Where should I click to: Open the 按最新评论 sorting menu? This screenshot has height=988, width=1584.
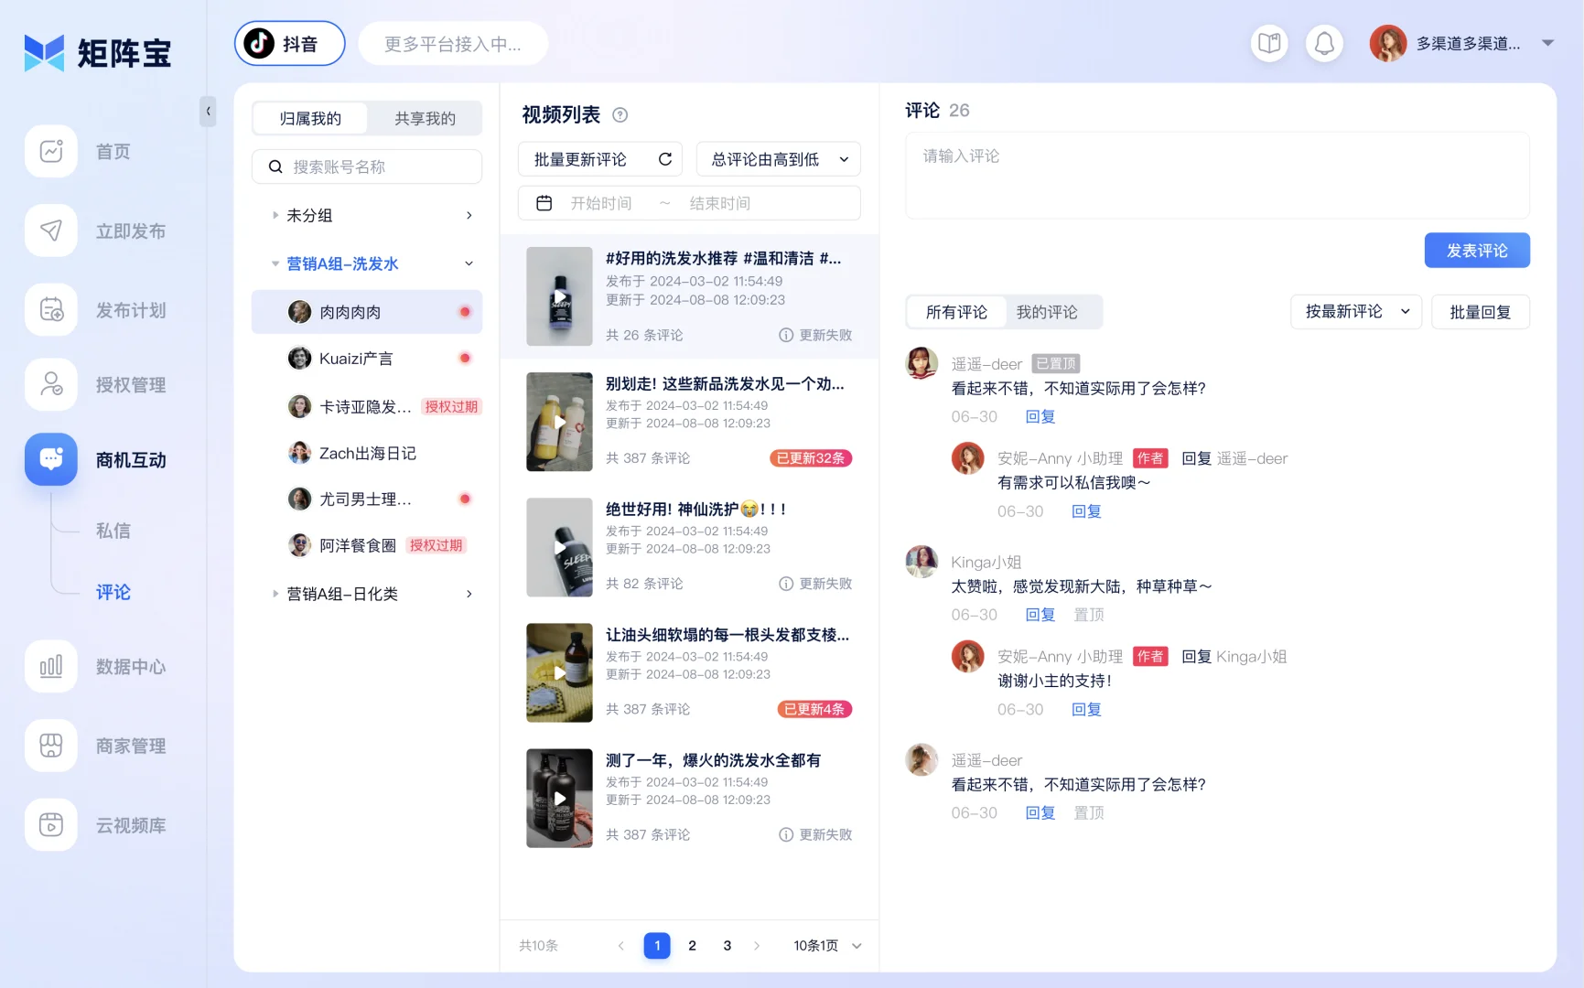(x=1355, y=311)
